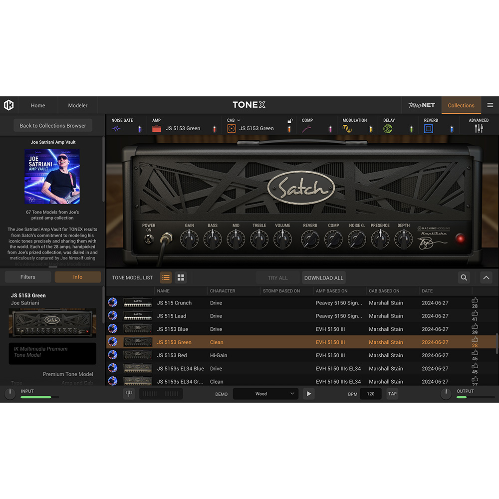Like the JS 5153s EL34 Blue model
499x499 pixels.
tap(475, 366)
